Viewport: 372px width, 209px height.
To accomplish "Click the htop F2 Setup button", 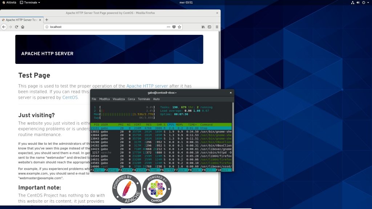I will [x=111, y=170].
